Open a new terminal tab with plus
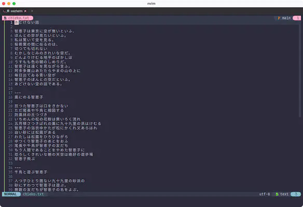This screenshot has height=207, width=303. pyautogui.click(x=32, y=11)
